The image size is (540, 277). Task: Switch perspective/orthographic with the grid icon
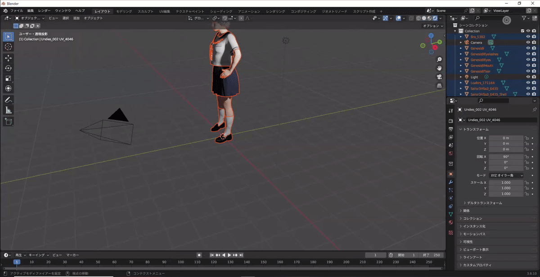pyautogui.click(x=439, y=85)
